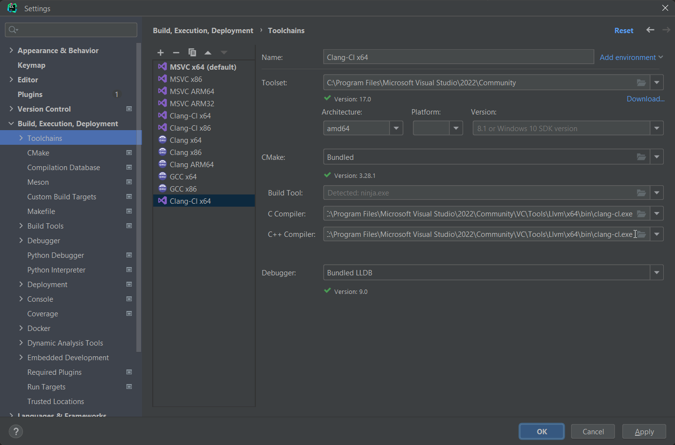
Task: Open the CMake Bundled dropdown arrow
Action: pos(657,157)
